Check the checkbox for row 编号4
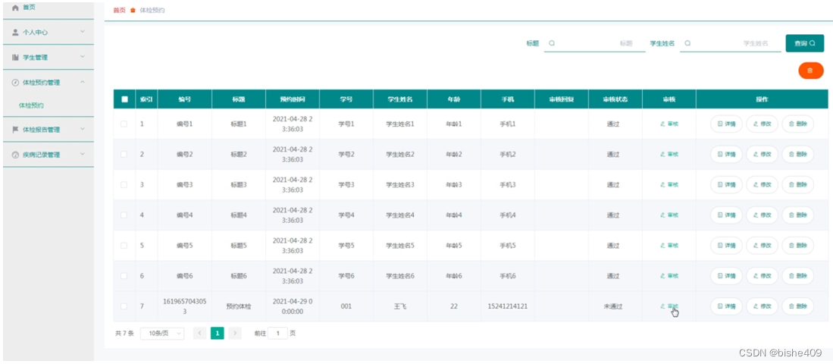 coord(124,215)
